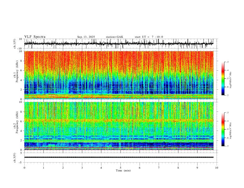Click the ch.1 color bar 'log(PSD)(V²/Hz)' label
244x188 pixels.
coord(231,80)
